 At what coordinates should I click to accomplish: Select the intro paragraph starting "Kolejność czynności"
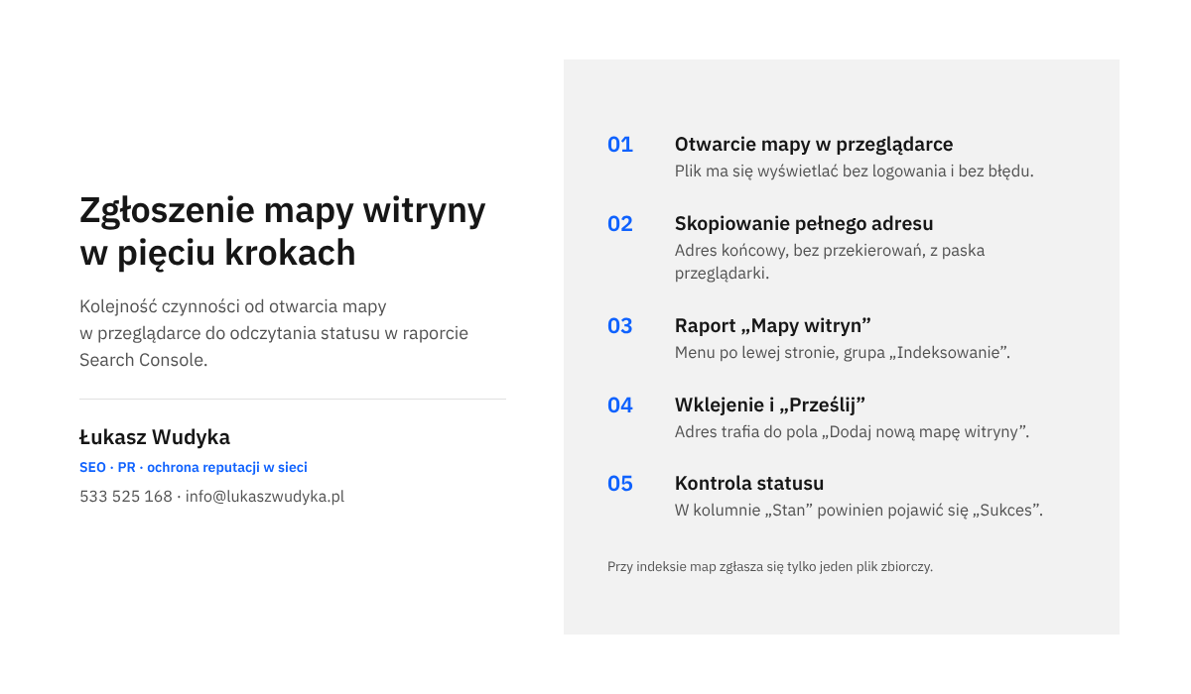pyautogui.click(x=274, y=333)
